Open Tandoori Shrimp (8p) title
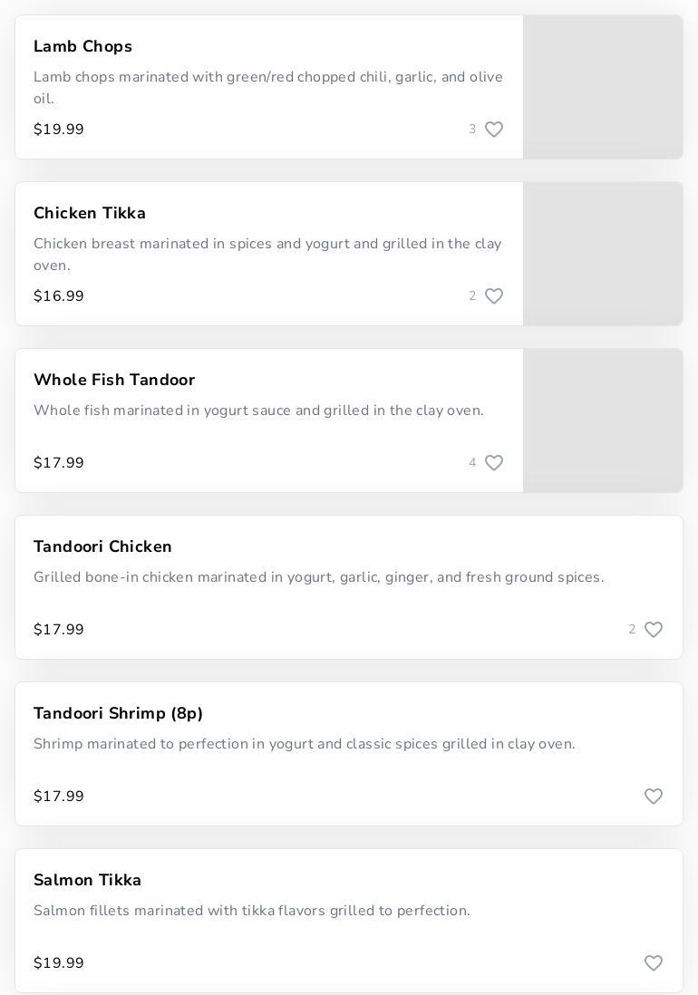 tap(118, 713)
